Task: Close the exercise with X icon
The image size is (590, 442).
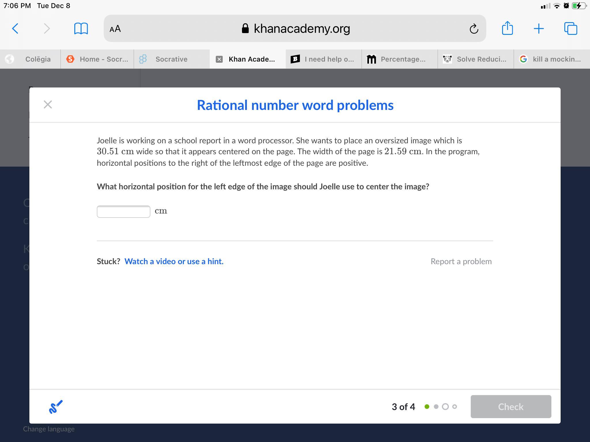Action: (48, 104)
